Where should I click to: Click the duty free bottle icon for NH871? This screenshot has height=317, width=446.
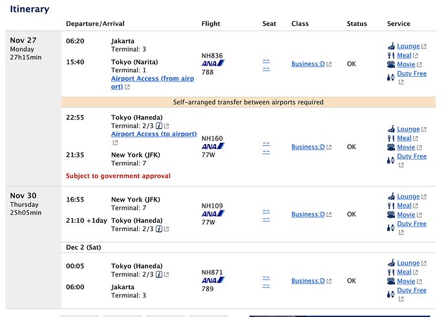391,294
